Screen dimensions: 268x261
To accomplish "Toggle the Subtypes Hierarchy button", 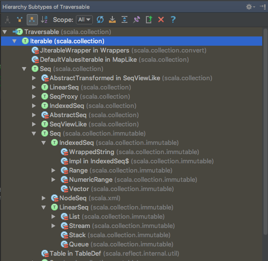I will pos(32,19).
